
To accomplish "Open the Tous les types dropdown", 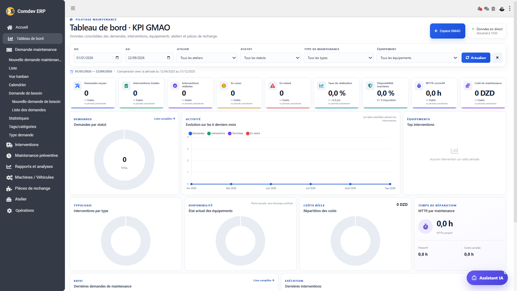I will (338, 58).
